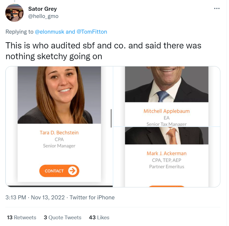
Task: Visit the @elonmusk profile link
Action: pyautogui.click(x=49, y=32)
